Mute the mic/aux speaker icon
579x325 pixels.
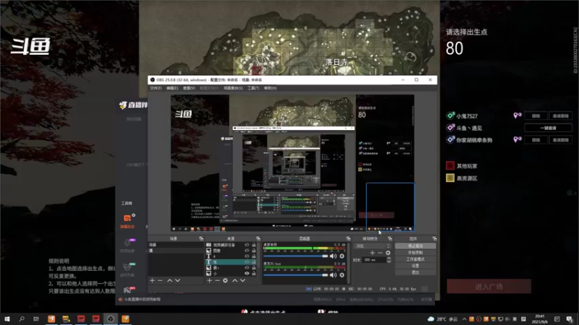click(x=333, y=275)
